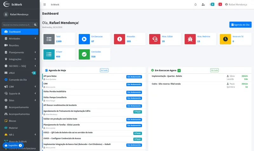Click the NR-1 hard hat icon
Image resolution: width=254 pixels, height=151 pixels.
pyautogui.click(x=6, y=134)
